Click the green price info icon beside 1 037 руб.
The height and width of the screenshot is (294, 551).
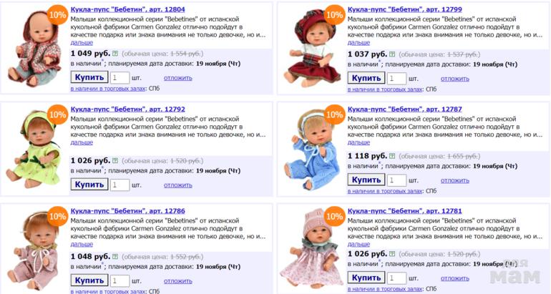(392, 54)
